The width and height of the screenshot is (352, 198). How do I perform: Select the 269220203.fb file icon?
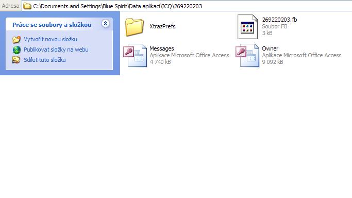point(247,27)
